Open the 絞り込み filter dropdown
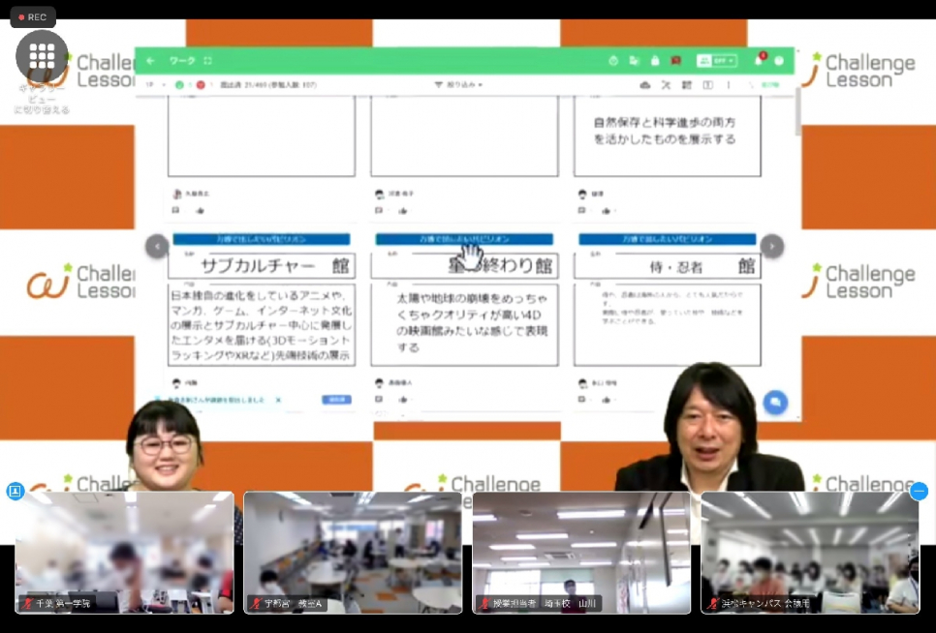Screen dimensions: 936x633 (458, 85)
